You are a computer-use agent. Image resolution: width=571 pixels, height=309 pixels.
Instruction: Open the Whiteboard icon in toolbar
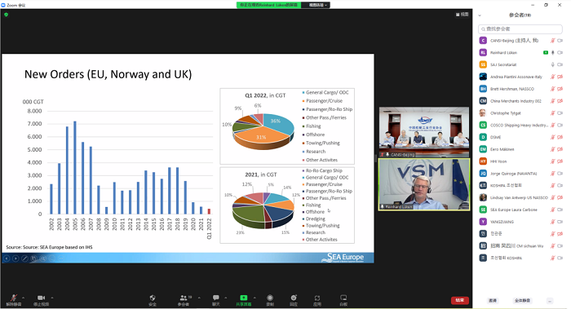pos(343,300)
